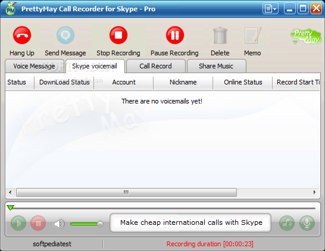
Task: Open the Memo notepad icon
Action: click(252, 35)
